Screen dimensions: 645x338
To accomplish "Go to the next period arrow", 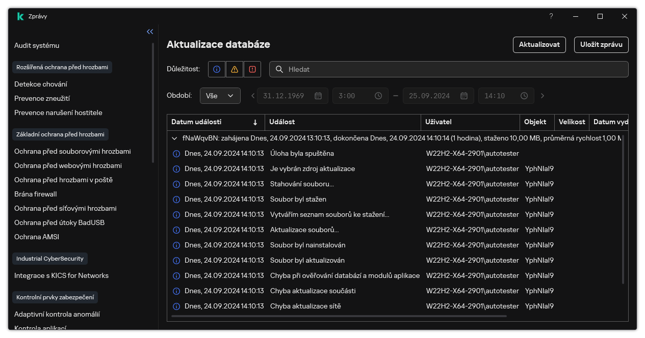I will coord(543,96).
